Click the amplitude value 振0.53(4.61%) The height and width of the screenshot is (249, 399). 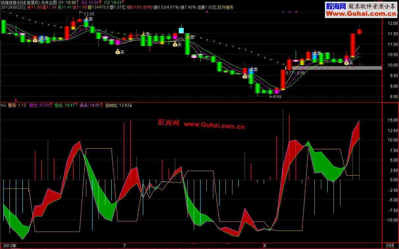(x=167, y=7)
